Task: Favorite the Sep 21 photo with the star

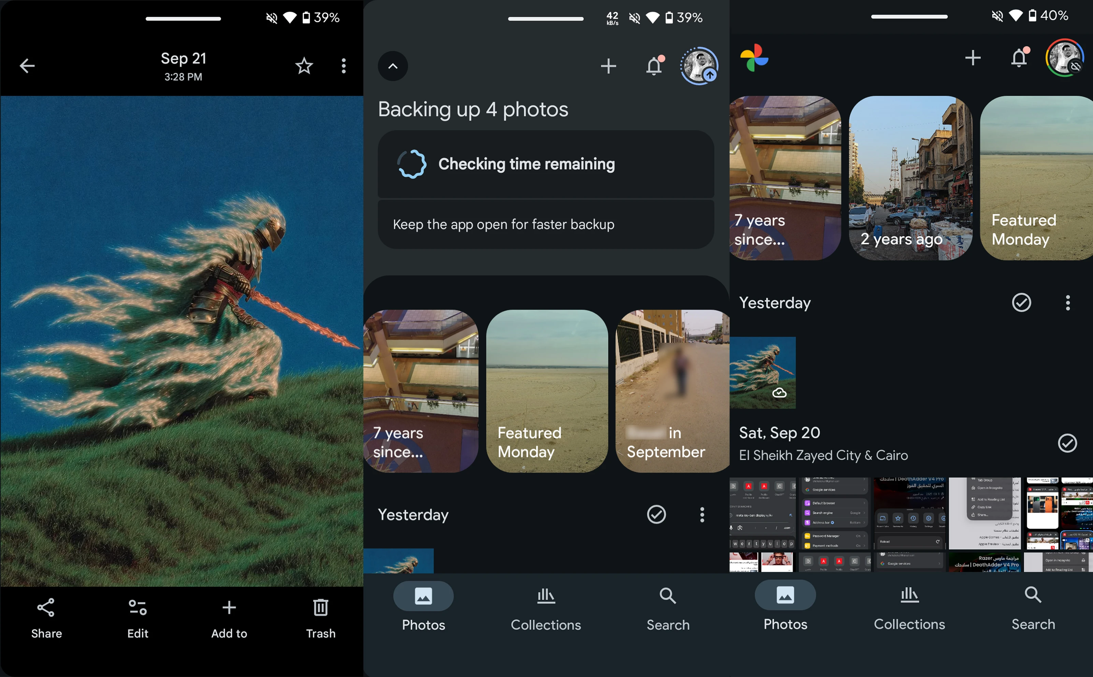Action: [304, 66]
